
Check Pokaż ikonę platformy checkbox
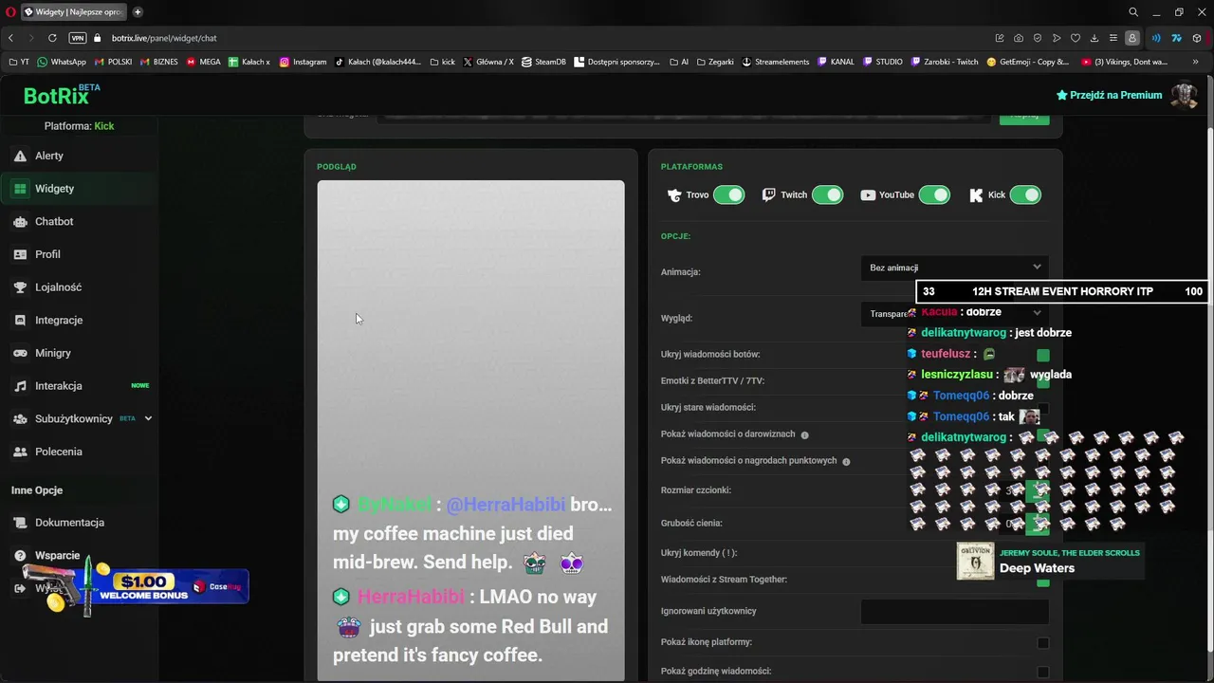(x=1043, y=642)
